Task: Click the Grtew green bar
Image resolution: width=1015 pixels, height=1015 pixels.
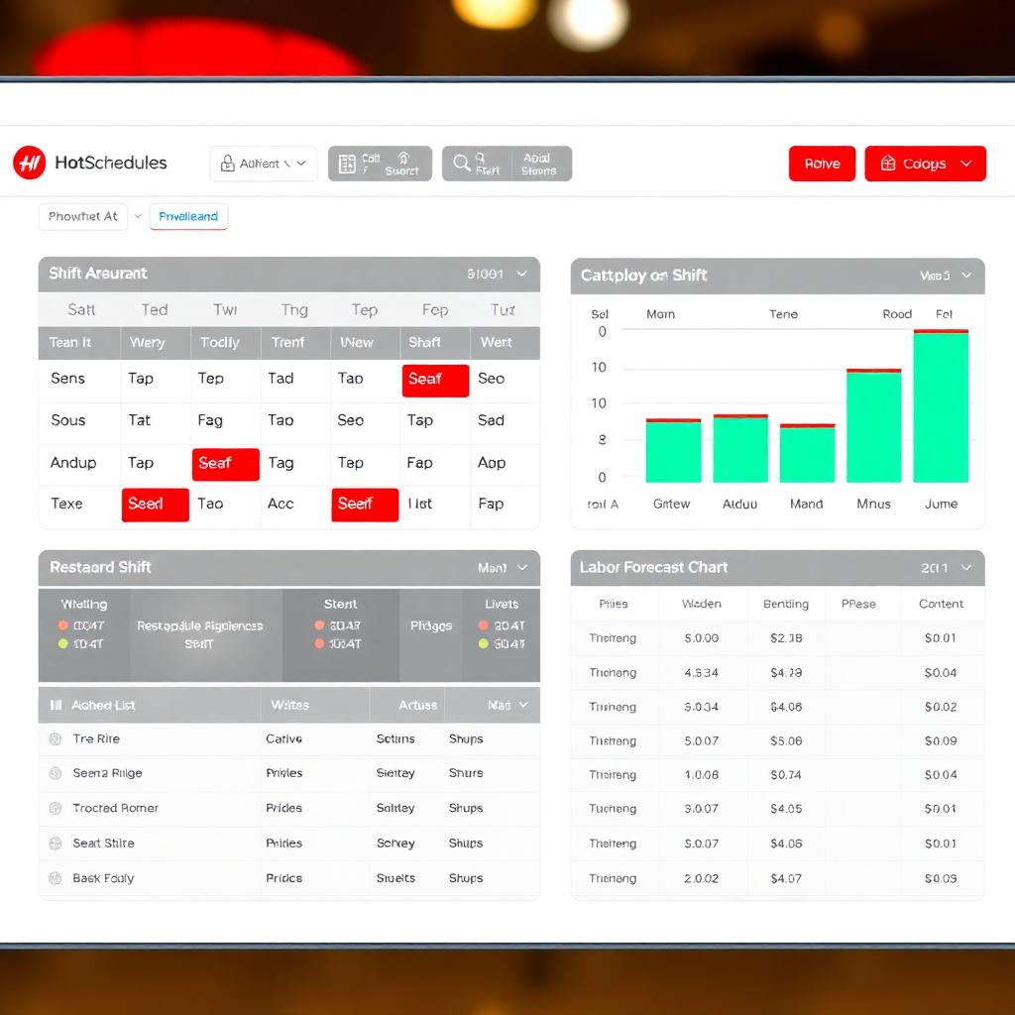Action: pyautogui.click(x=673, y=451)
